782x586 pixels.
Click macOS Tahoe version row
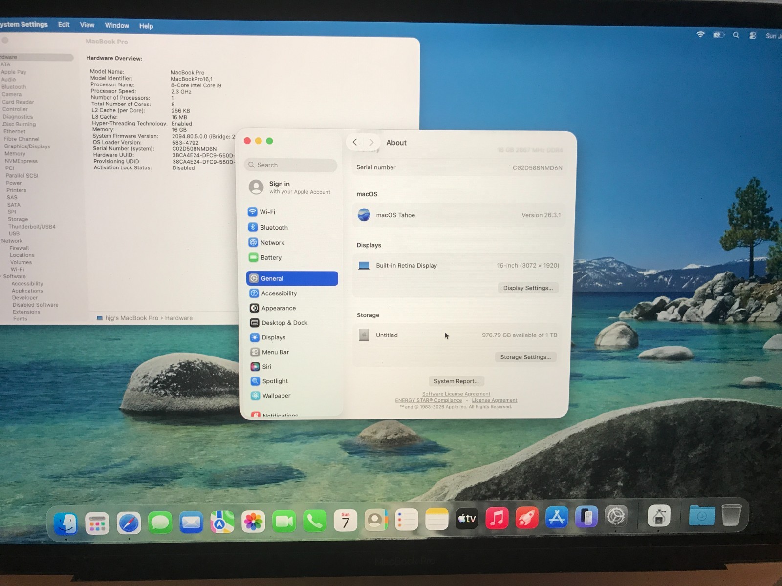pyautogui.click(x=458, y=215)
